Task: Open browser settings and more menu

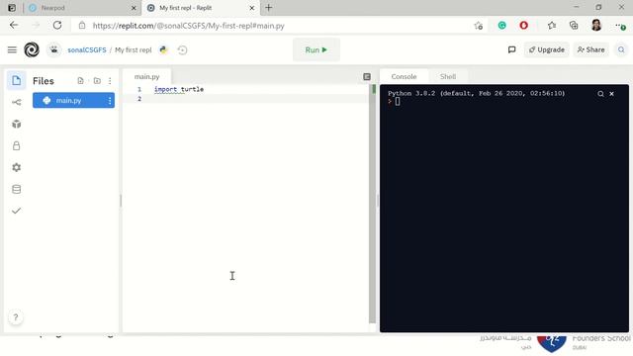Action: [x=620, y=26]
